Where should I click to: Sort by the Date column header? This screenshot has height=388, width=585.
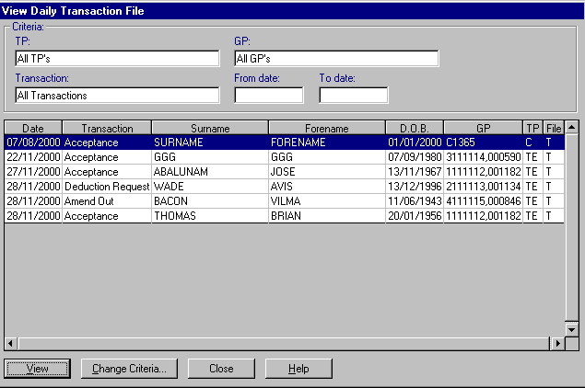(x=33, y=128)
